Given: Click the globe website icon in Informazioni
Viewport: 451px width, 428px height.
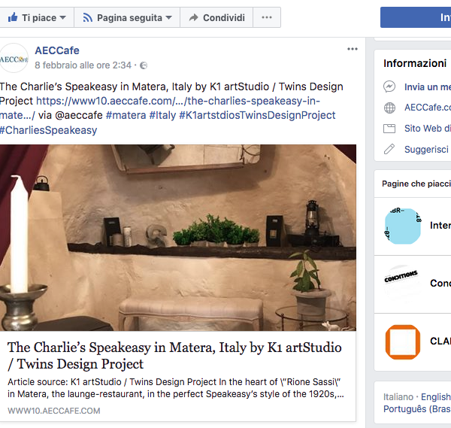Looking at the screenshot, I should pyautogui.click(x=389, y=108).
